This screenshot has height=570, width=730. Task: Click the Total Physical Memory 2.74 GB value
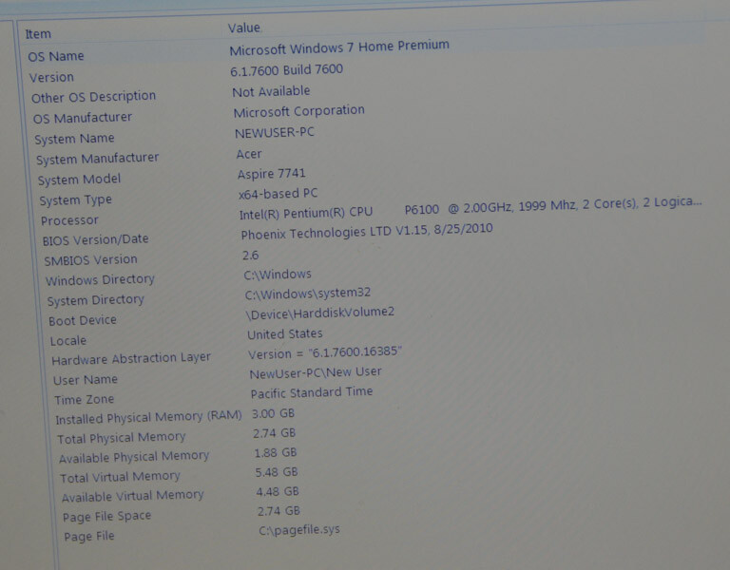tap(274, 433)
